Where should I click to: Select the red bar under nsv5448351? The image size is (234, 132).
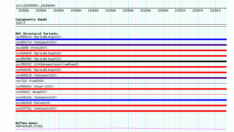click(121, 72)
